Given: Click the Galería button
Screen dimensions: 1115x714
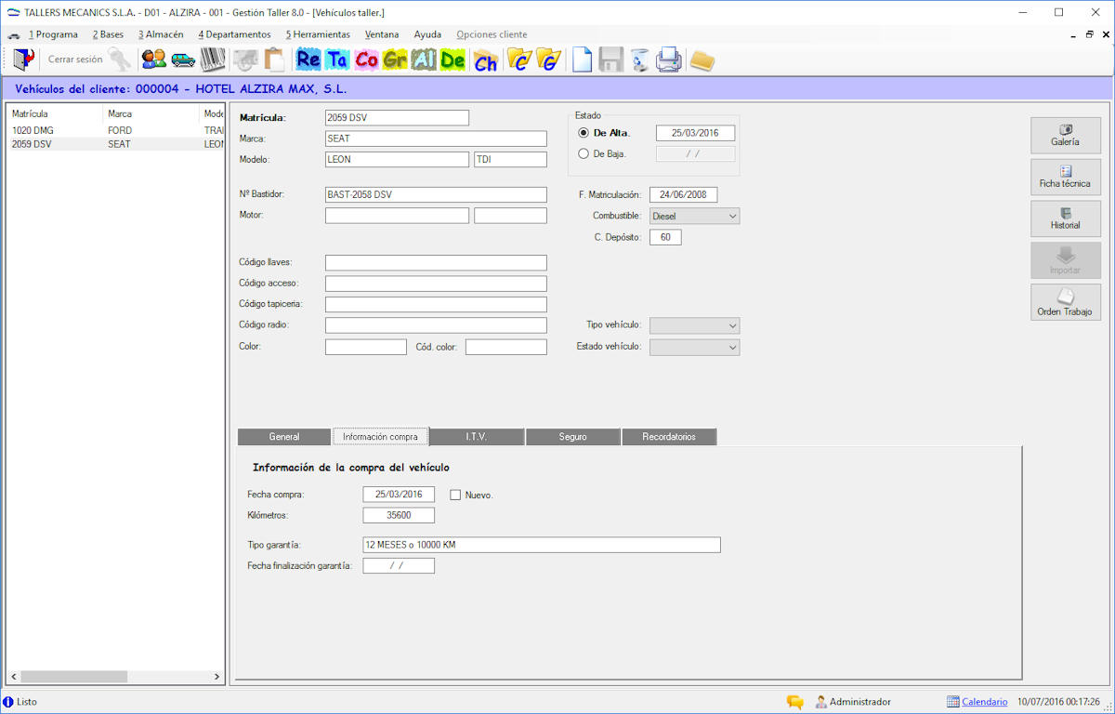Looking at the screenshot, I should coord(1066,135).
